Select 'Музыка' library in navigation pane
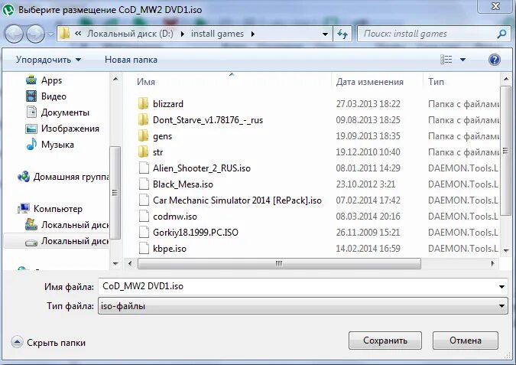 tap(57, 145)
